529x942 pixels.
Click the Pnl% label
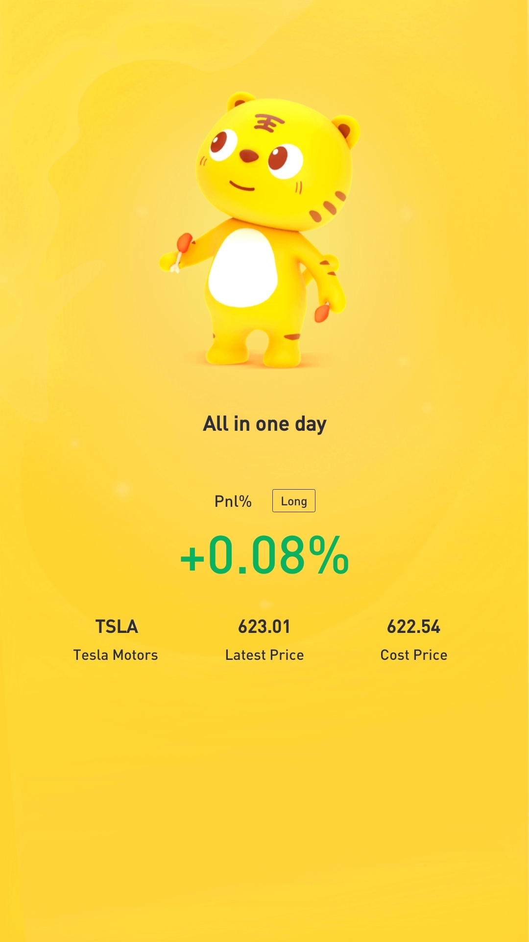pyautogui.click(x=233, y=501)
